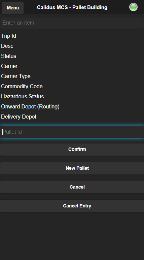Image resolution: width=144 pixels, height=260 pixels.
Task: Open the Menu button
Action: (x=13, y=8)
